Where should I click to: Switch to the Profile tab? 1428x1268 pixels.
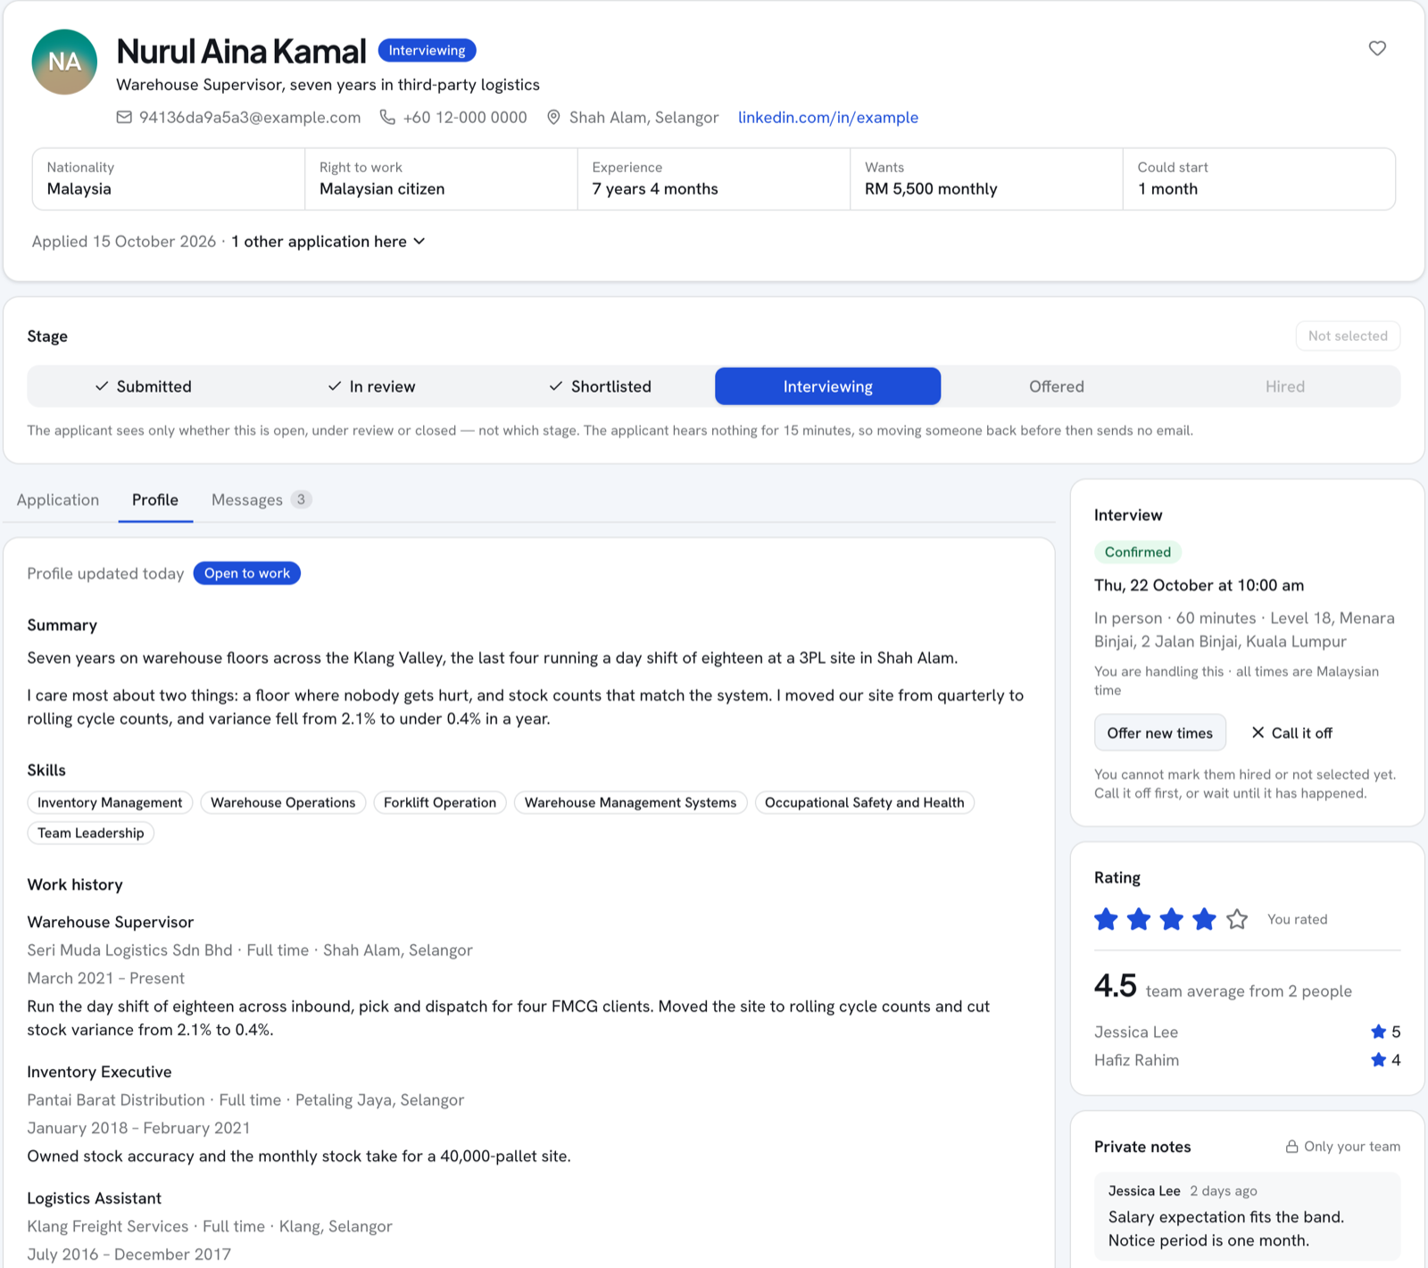point(155,500)
